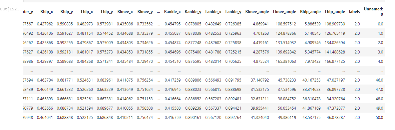The image size is (395, 130).
Task: Click the Rhip_angle value 36.310478
Action: point(311,99)
